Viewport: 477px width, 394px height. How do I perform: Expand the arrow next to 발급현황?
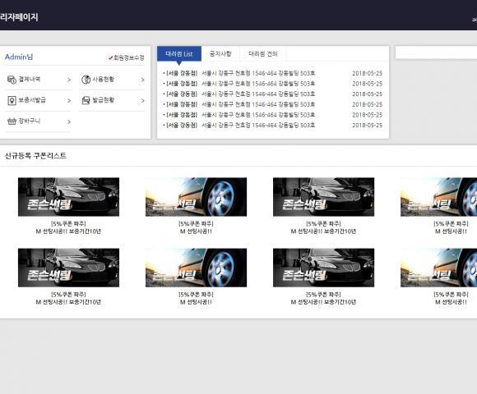tap(142, 100)
